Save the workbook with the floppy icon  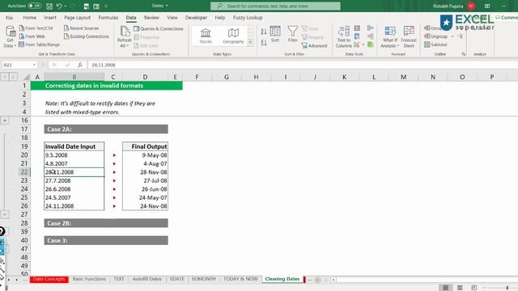tap(49, 6)
